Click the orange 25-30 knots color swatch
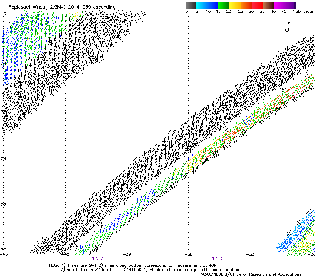 pyautogui.click(x=246, y=5)
